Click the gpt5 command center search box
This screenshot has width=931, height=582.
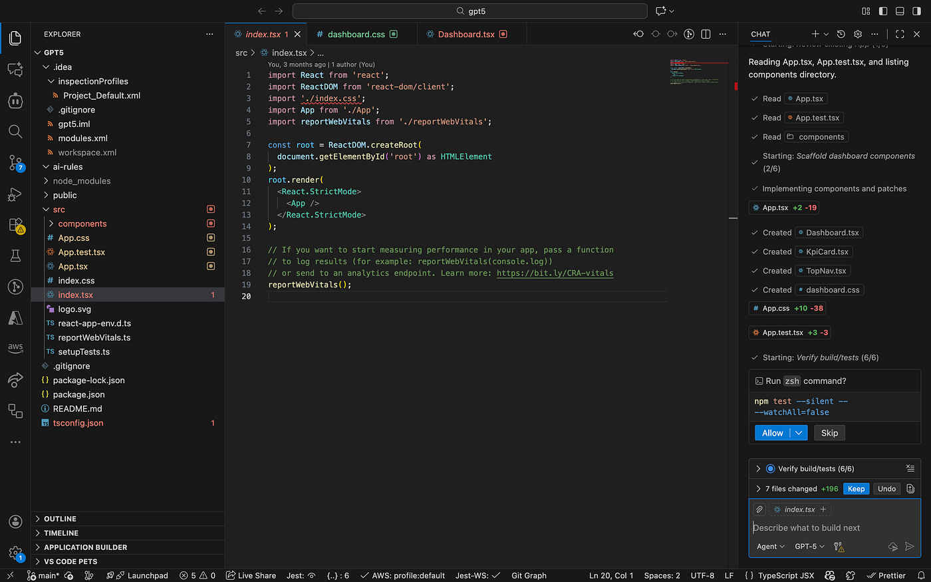pos(469,11)
